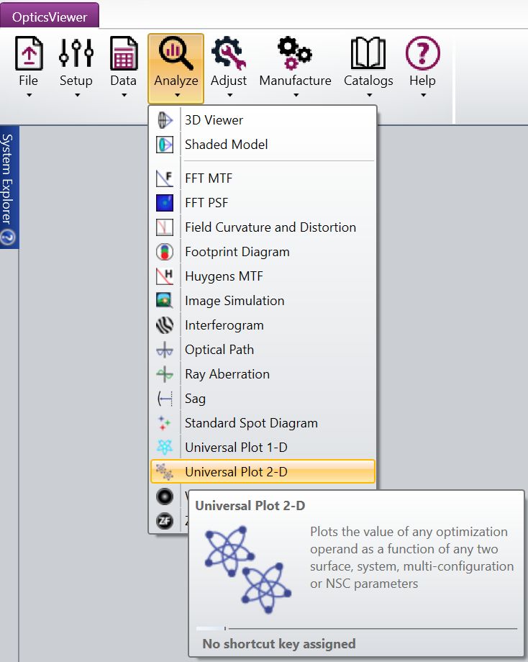
Task: Open the System Explorer side panel
Action: point(9,187)
